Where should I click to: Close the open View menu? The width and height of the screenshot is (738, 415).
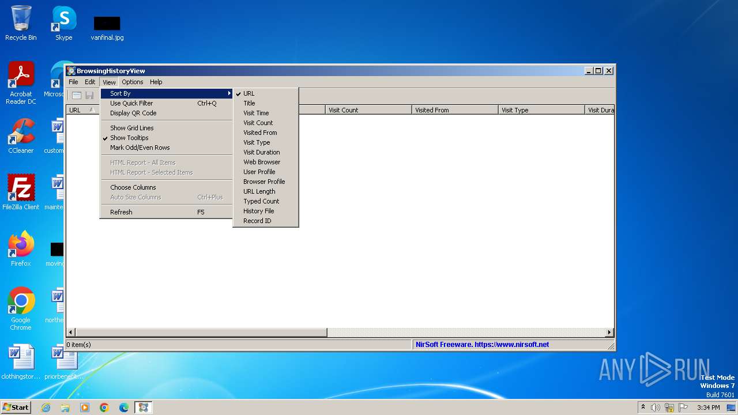(x=109, y=82)
